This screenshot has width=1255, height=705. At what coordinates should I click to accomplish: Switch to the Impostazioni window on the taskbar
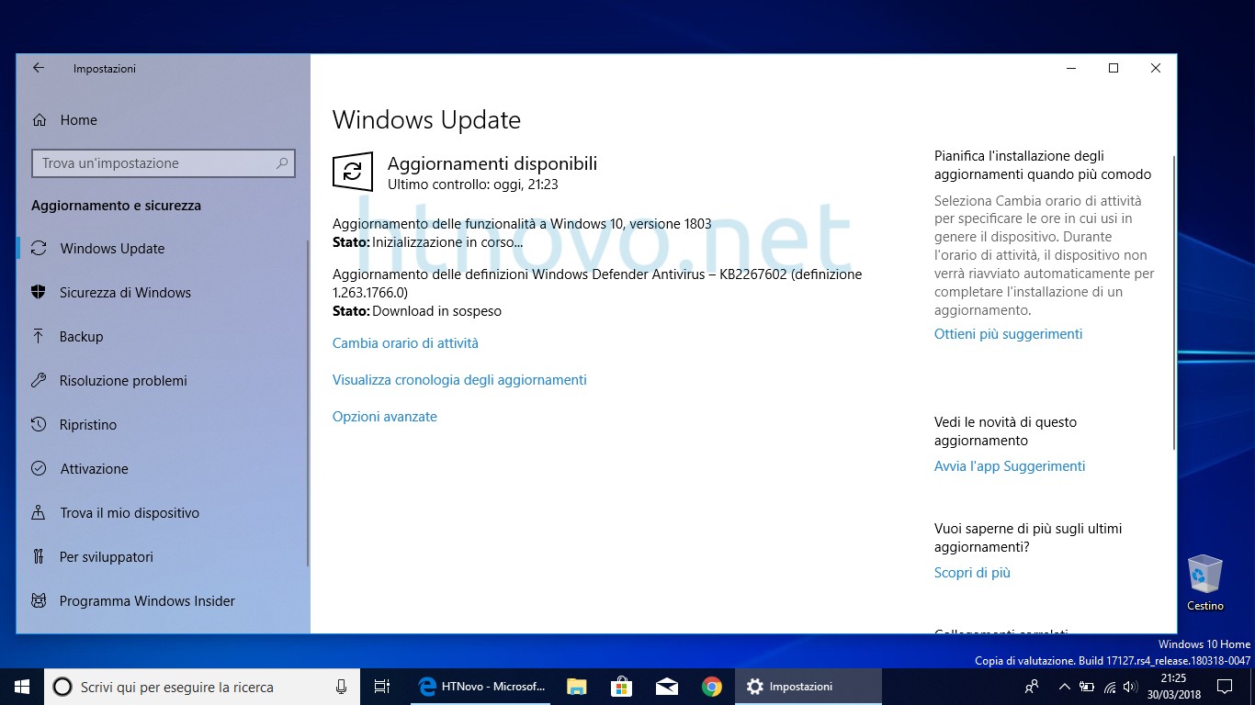[x=790, y=686]
